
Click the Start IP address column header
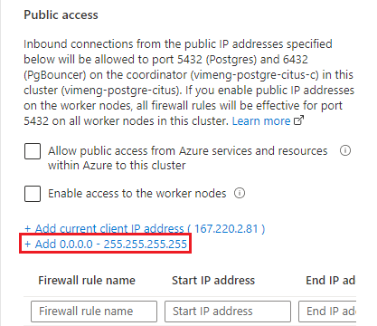213,281
